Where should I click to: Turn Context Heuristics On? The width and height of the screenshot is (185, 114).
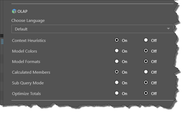coord(117,40)
